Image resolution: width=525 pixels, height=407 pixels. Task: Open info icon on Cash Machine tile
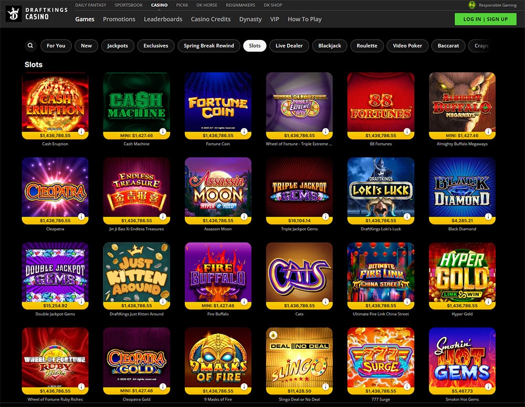pyautogui.click(x=163, y=131)
